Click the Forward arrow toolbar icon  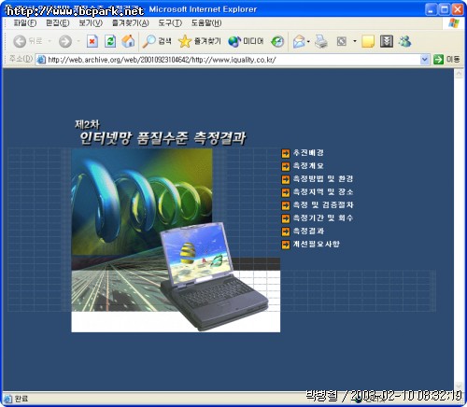click(x=65, y=41)
